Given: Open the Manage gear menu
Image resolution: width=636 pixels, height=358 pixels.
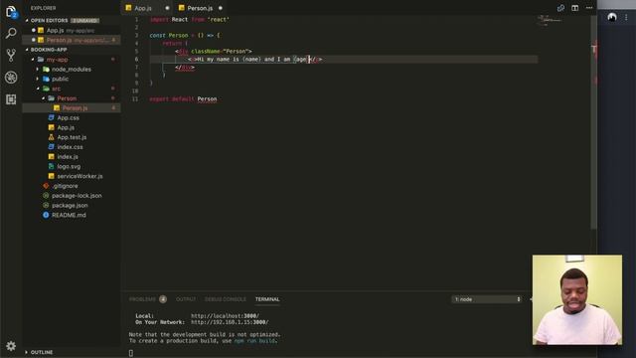Looking at the screenshot, I should pyautogui.click(x=11, y=346).
